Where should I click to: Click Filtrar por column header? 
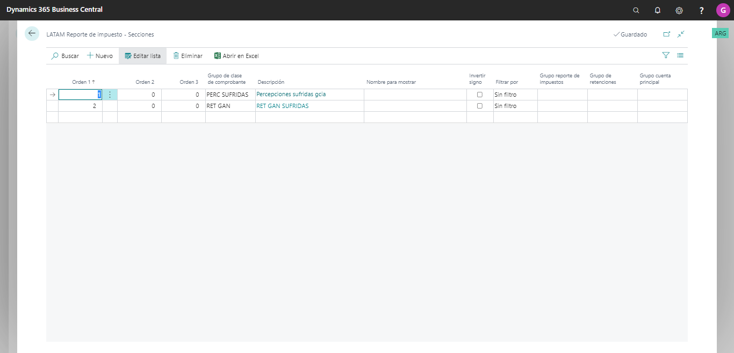point(507,82)
